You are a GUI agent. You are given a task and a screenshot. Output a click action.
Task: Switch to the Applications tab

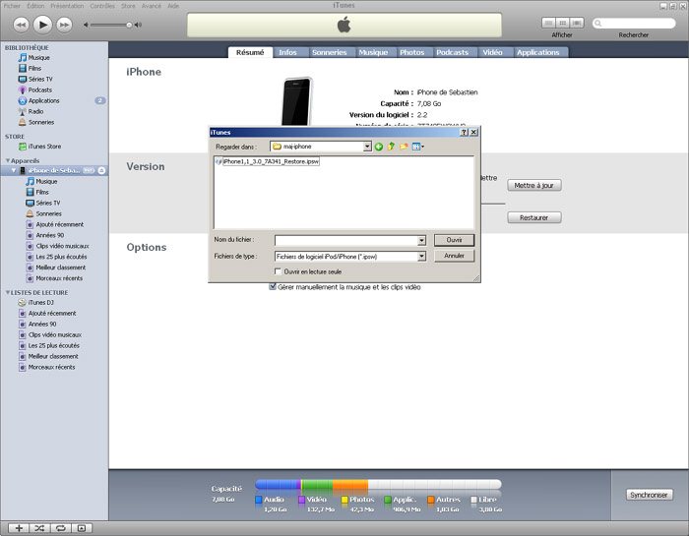click(x=537, y=52)
